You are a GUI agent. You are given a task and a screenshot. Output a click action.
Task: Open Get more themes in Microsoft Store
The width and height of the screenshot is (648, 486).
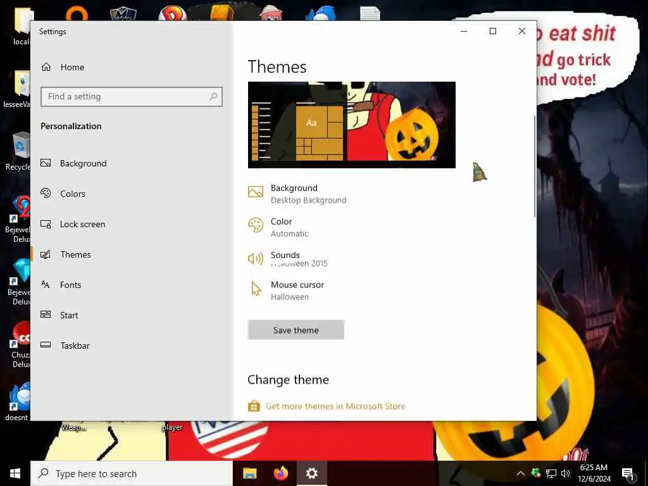[x=327, y=406]
